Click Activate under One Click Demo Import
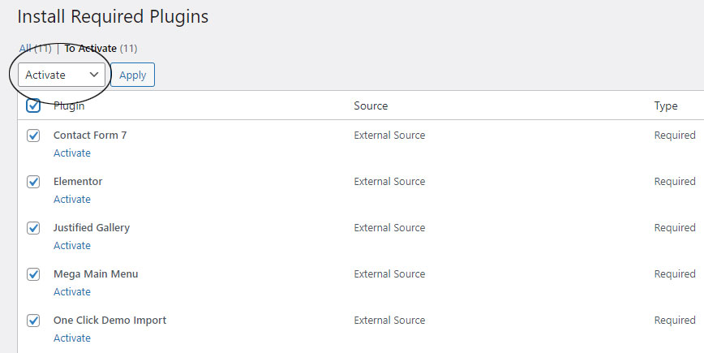 tap(72, 338)
